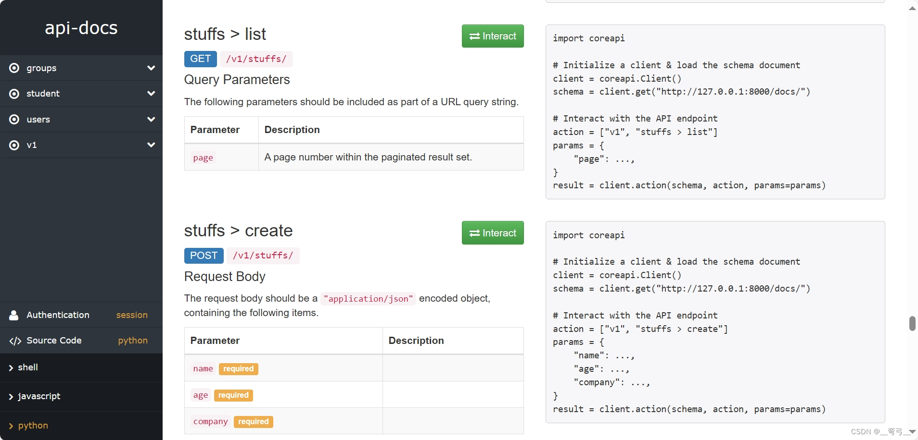
Task: Click the chevron icon beside javascript
Action: point(11,397)
